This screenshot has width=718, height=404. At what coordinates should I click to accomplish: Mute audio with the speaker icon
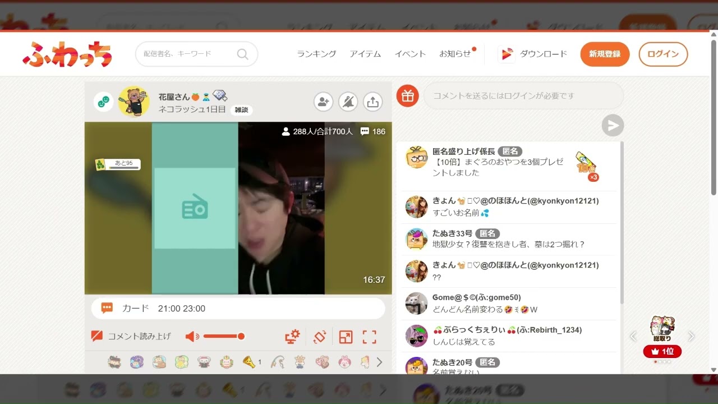pos(192,337)
